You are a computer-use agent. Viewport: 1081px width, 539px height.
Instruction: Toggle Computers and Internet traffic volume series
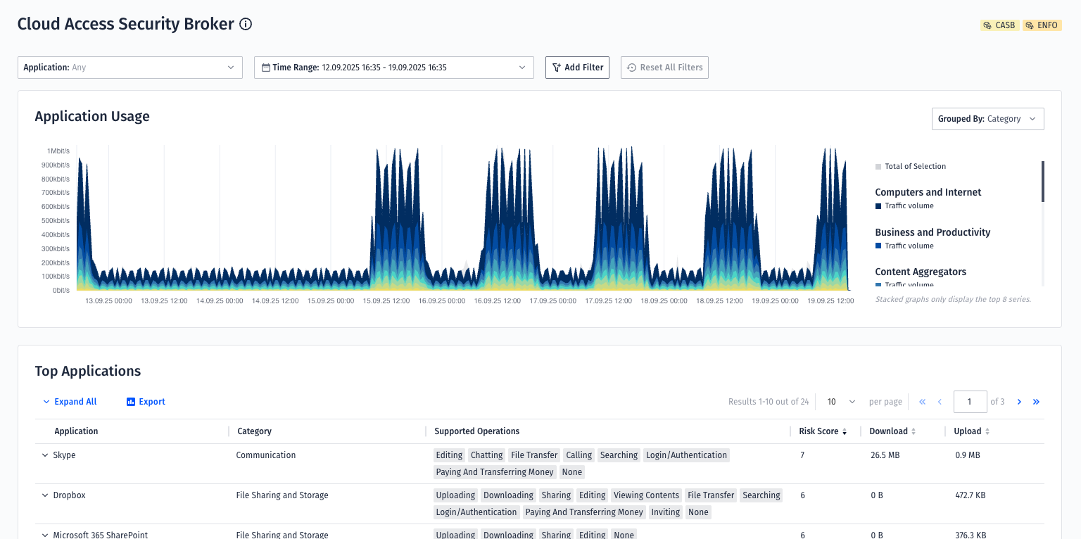click(x=909, y=206)
